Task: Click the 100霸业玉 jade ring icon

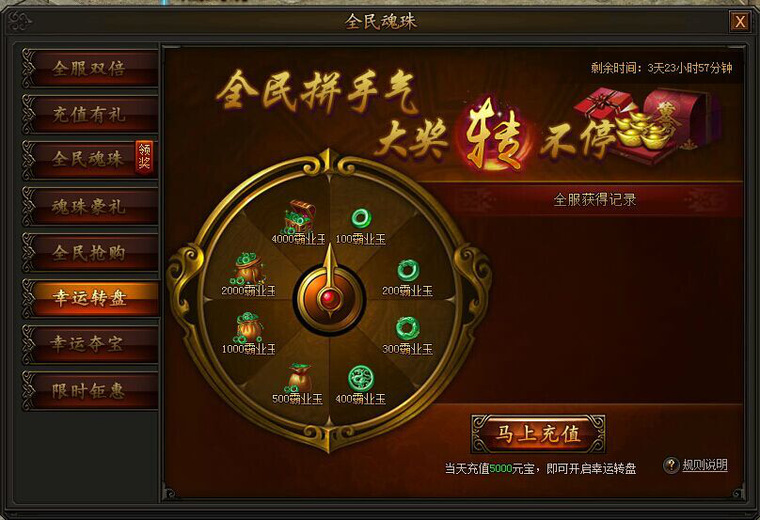Action: point(361,218)
